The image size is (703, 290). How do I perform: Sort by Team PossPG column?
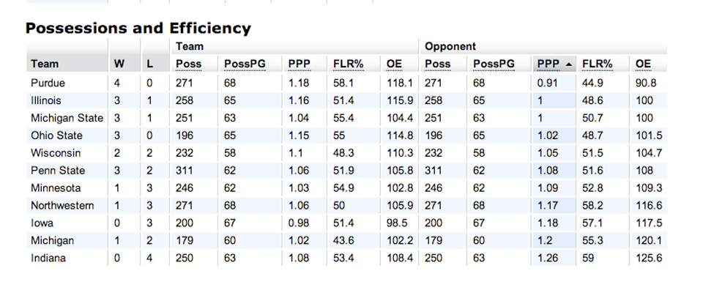[x=245, y=64]
